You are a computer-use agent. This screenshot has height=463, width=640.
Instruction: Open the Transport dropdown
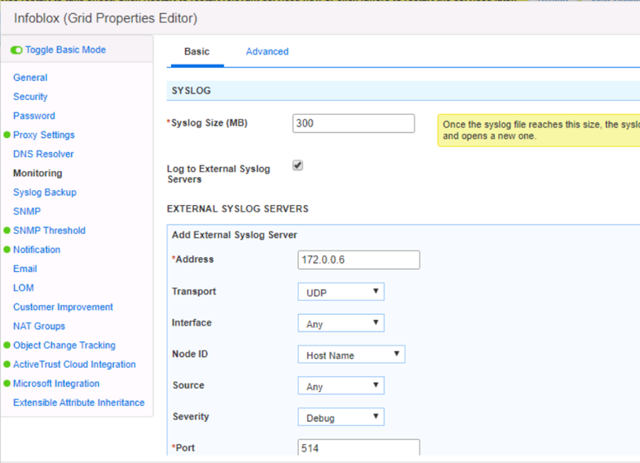(x=340, y=292)
